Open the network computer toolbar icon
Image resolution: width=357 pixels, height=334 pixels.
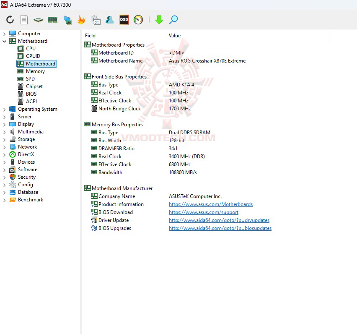click(x=67, y=20)
